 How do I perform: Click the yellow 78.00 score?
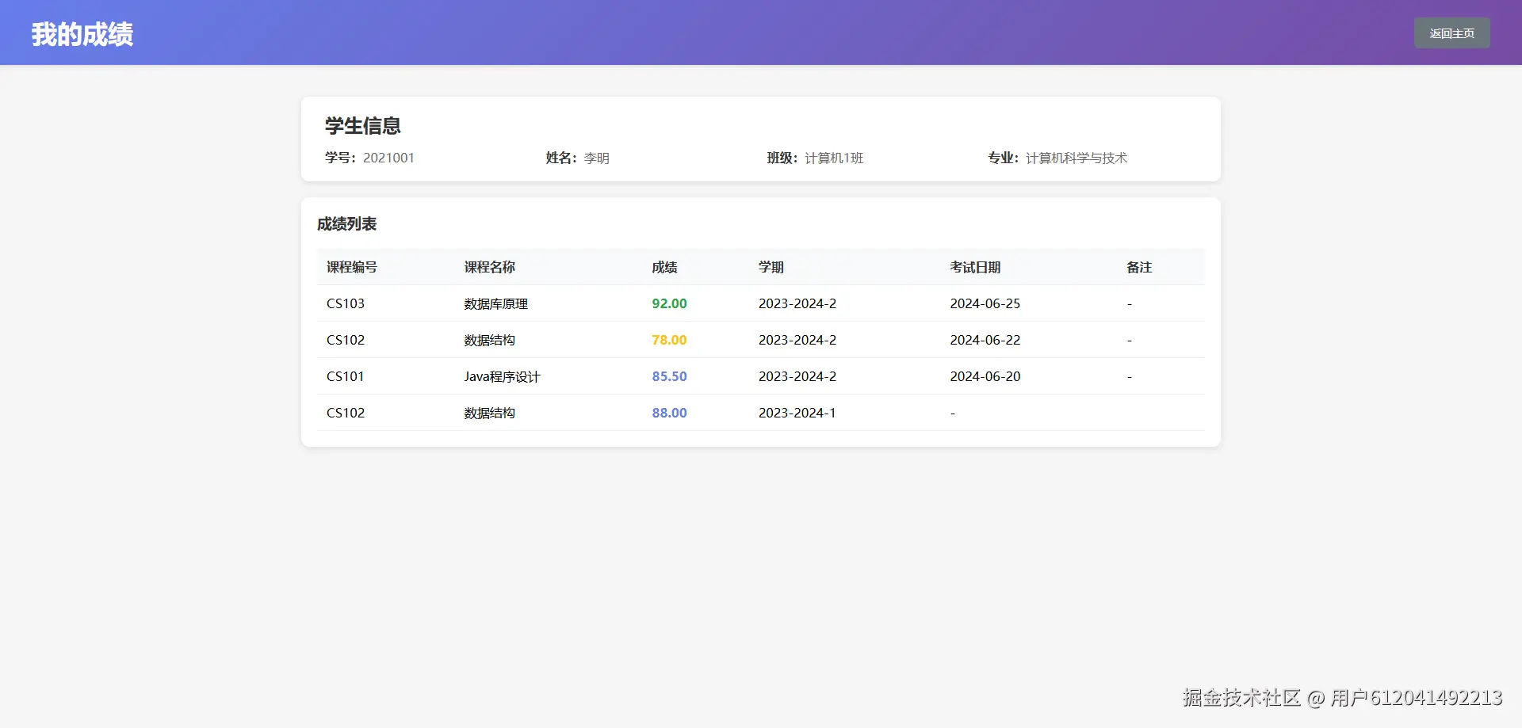pyautogui.click(x=669, y=341)
